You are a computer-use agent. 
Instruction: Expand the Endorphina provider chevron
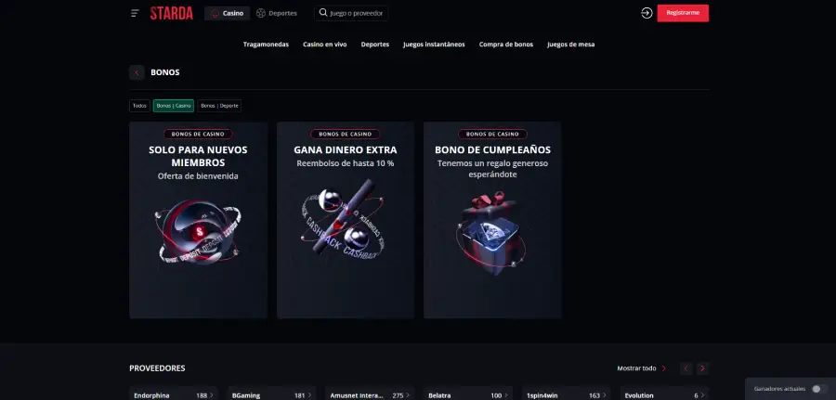[x=212, y=395]
